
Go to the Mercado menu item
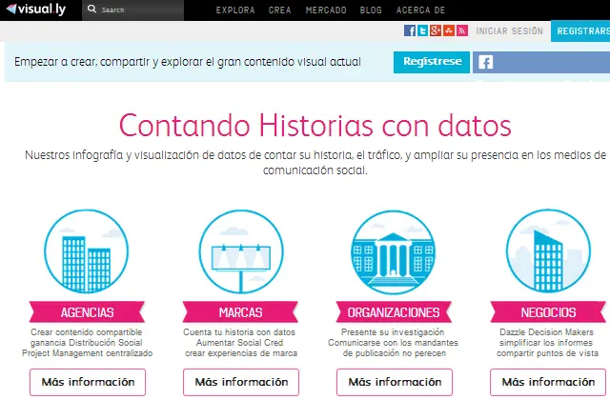326,10
